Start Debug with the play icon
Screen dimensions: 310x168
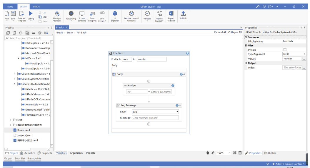pyautogui.click(x=31, y=13)
